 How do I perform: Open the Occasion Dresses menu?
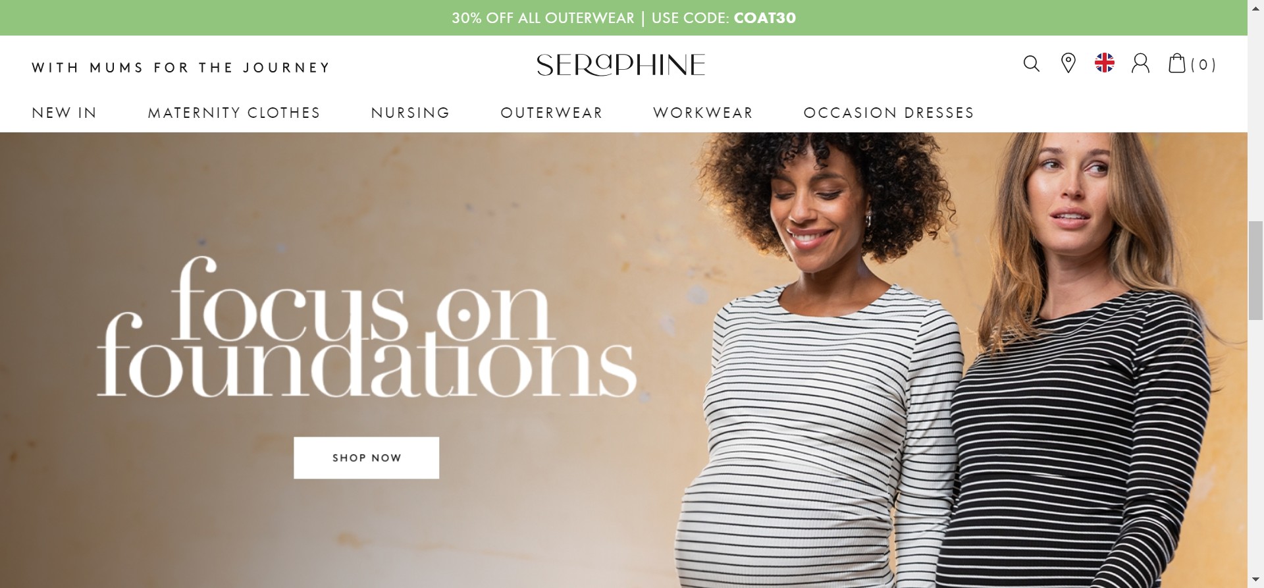[889, 113]
